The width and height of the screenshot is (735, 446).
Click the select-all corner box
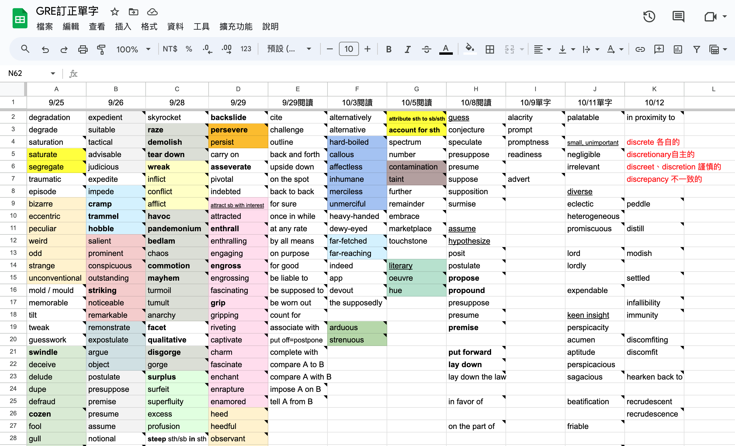[x=13, y=89]
